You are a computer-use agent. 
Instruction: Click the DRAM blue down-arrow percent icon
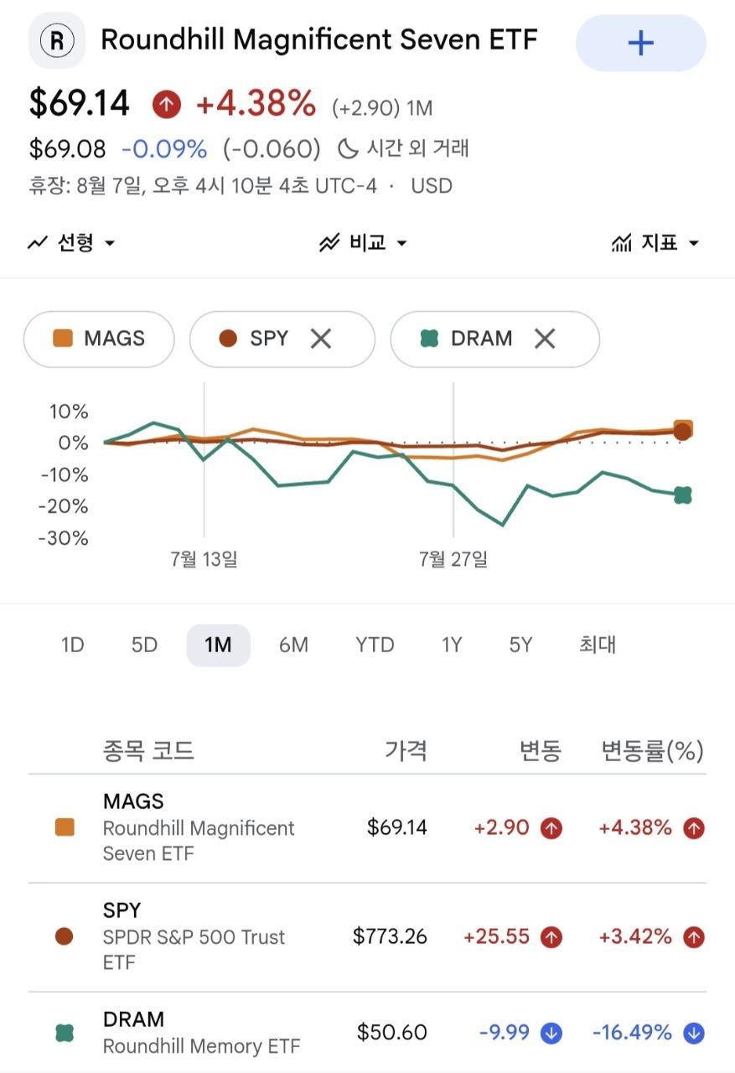[x=693, y=1033]
